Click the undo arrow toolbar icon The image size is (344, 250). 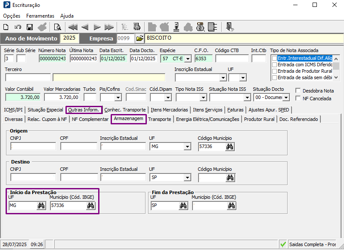point(18,27)
